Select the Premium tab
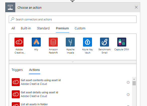 pos(62,28)
